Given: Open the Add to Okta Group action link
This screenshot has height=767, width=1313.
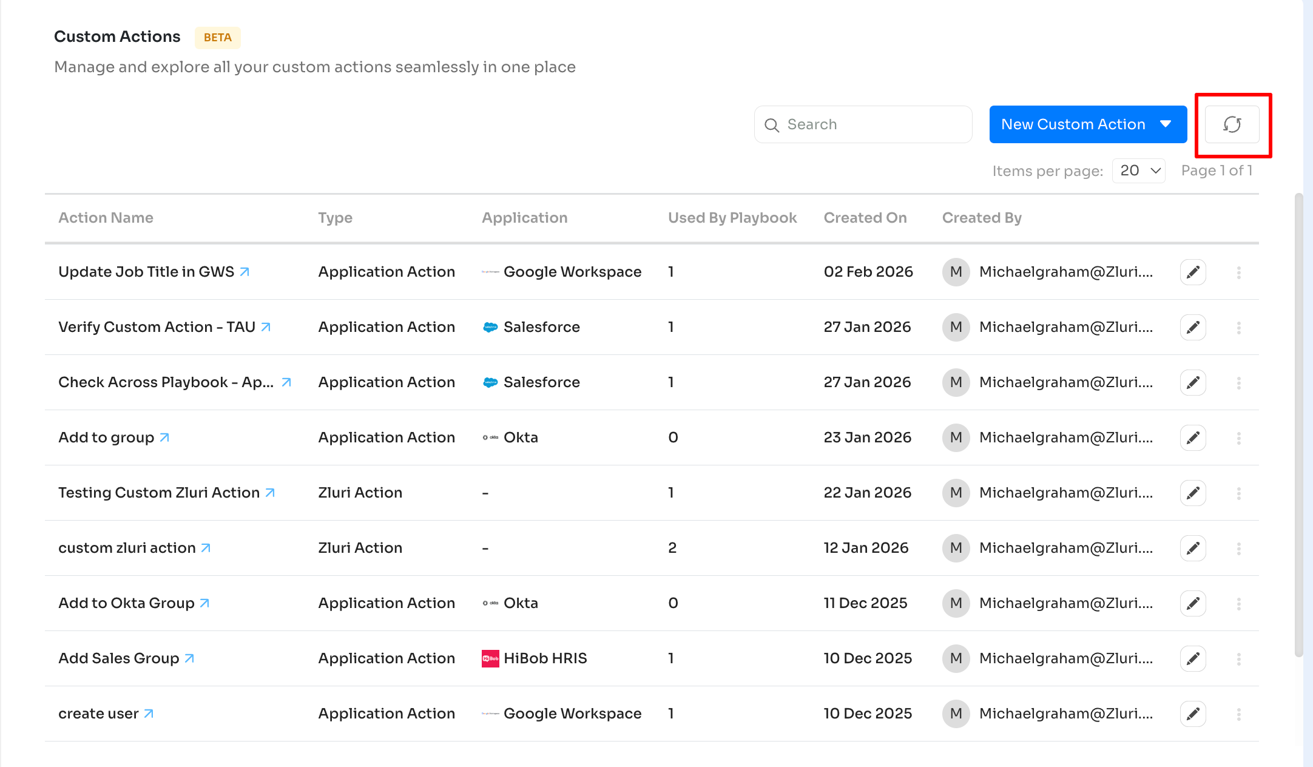Looking at the screenshot, I should [x=126, y=603].
